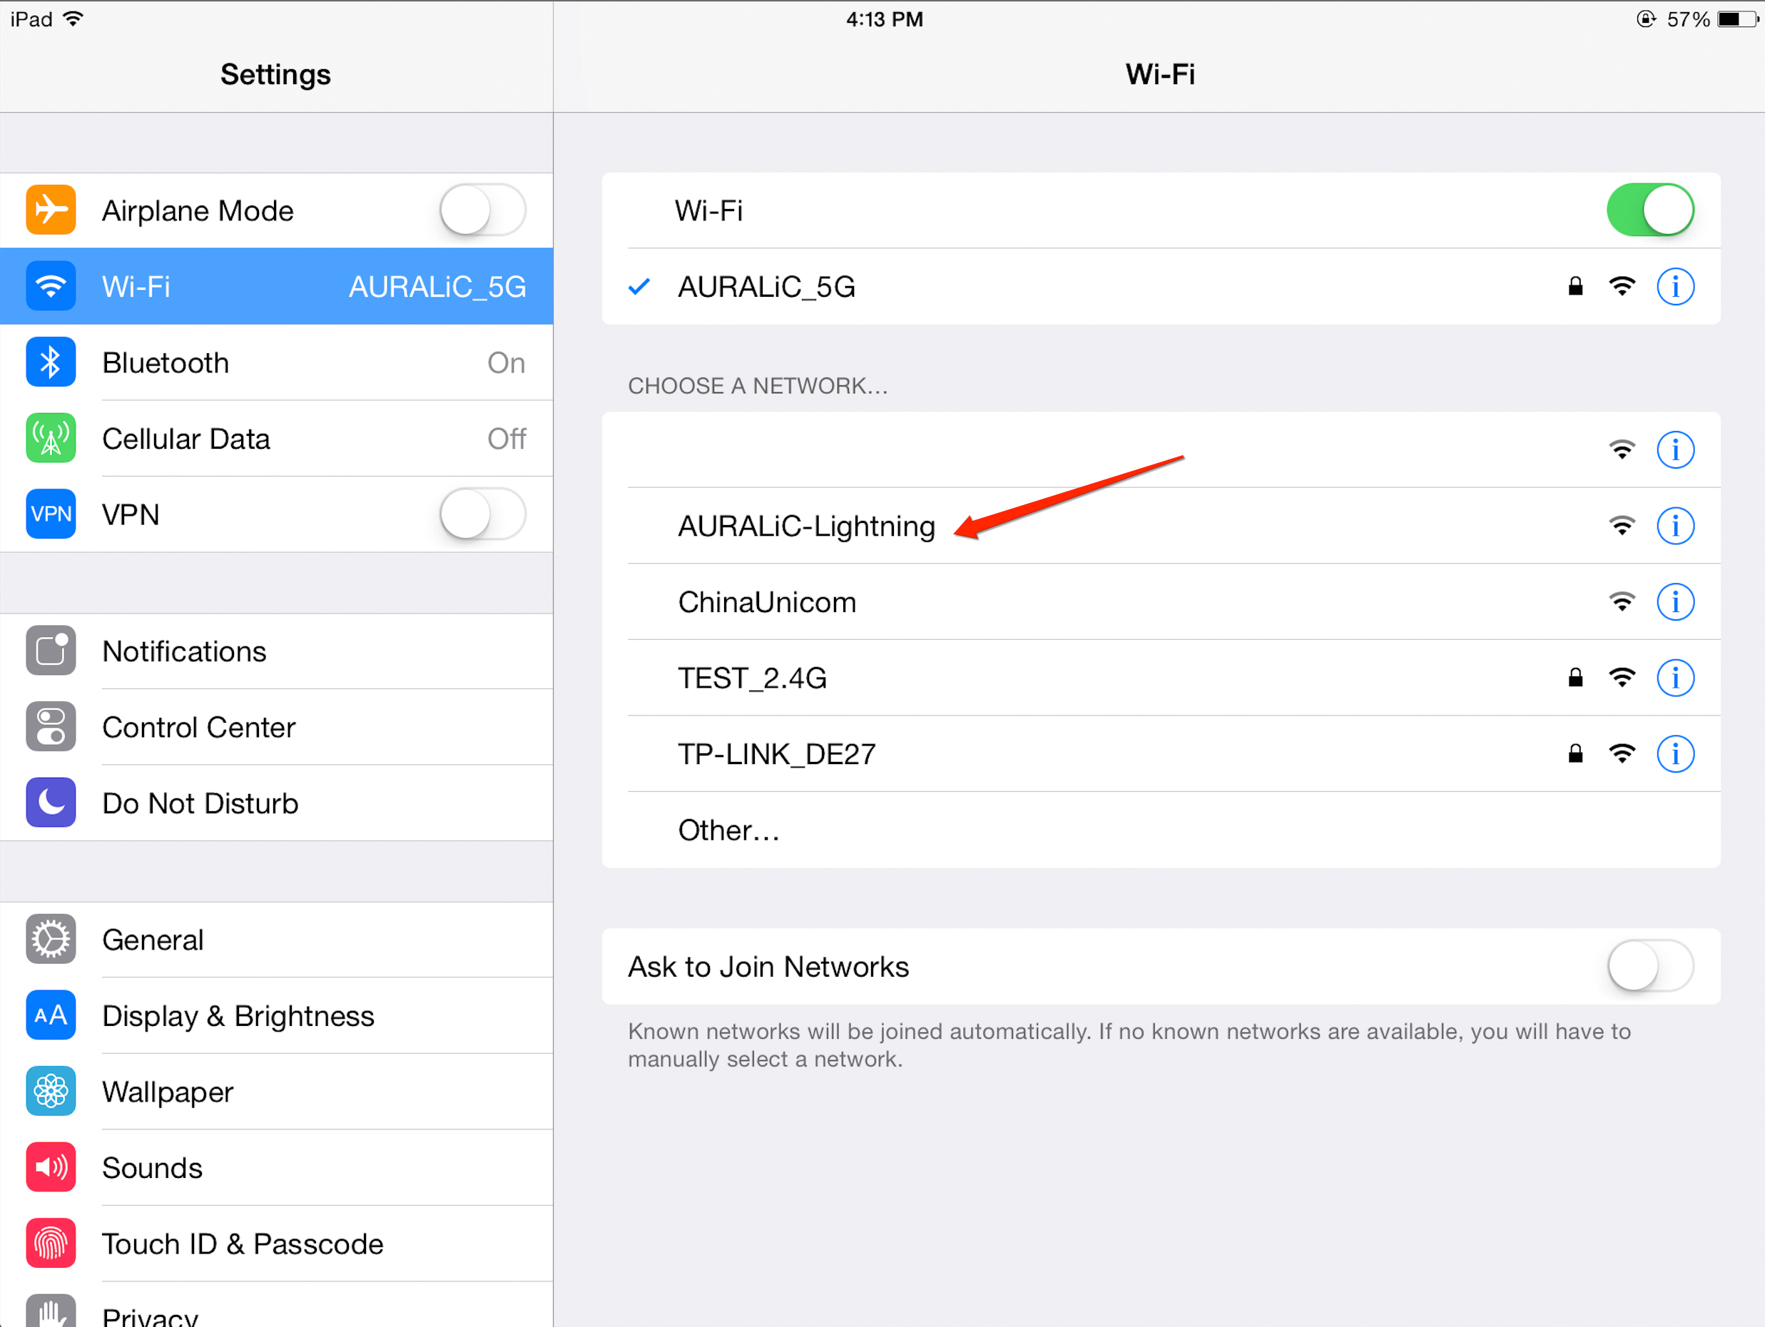Viewport: 1765px width, 1327px height.
Task: Toggle Airplane Mode switch
Action: 483,210
